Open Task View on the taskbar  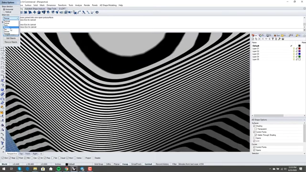[x=11, y=169]
